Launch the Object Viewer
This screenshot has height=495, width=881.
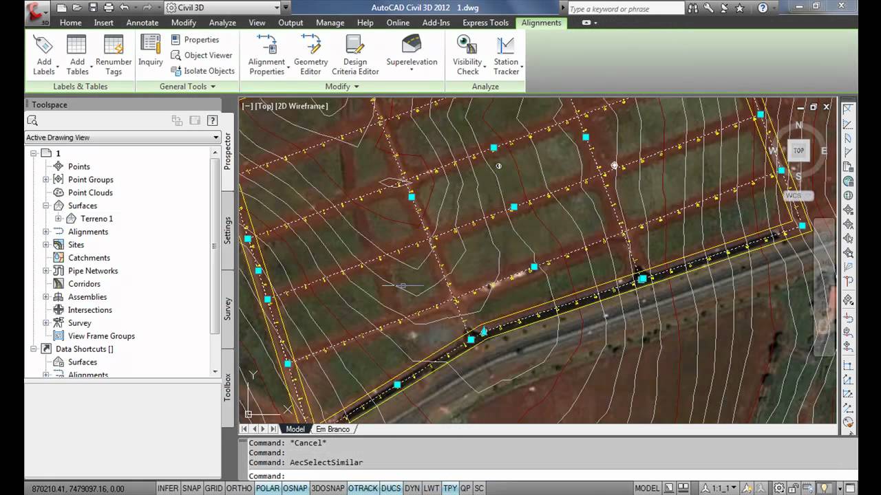coord(202,55)
